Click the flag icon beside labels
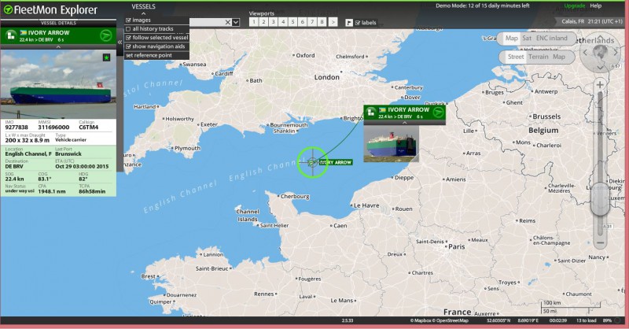Image resolution: width=629 pixels, height=329 pixels. coord(349,23)
